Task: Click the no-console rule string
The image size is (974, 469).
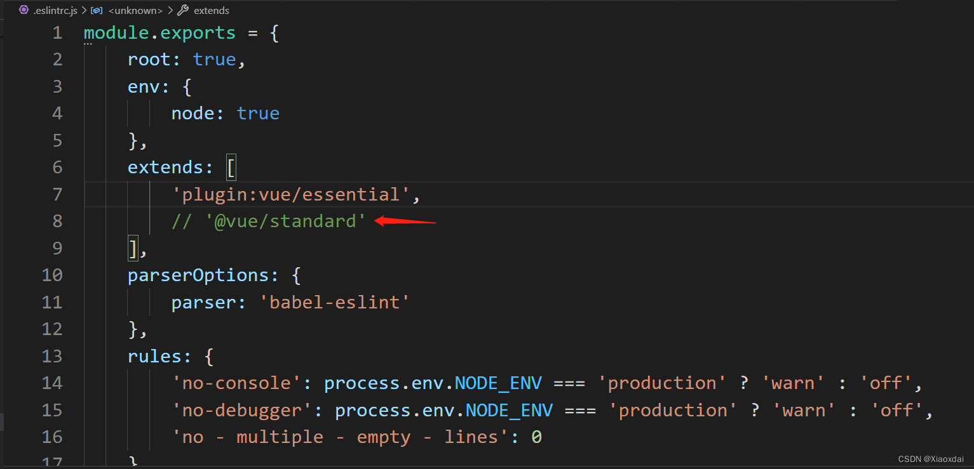Action: tap(238, 383)
